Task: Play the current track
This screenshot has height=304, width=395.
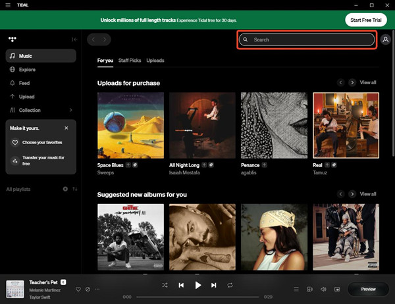Action: click(x=198, y=285)
